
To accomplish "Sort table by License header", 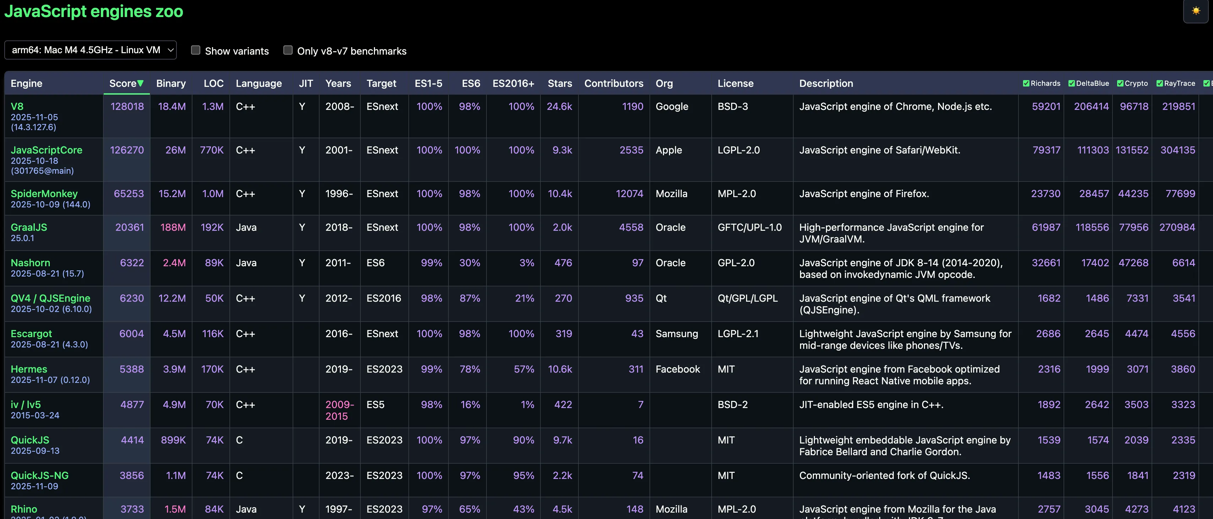I will [x=735, y=84].
